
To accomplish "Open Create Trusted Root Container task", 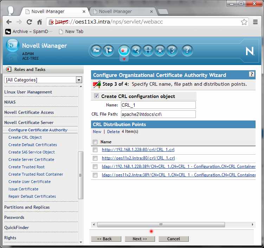I will coord(36,174).
